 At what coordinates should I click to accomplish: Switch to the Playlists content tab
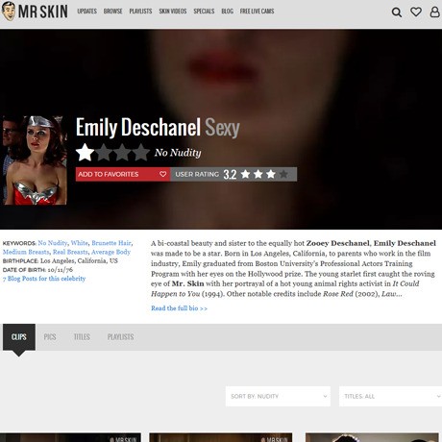click(x=120, y=337)
